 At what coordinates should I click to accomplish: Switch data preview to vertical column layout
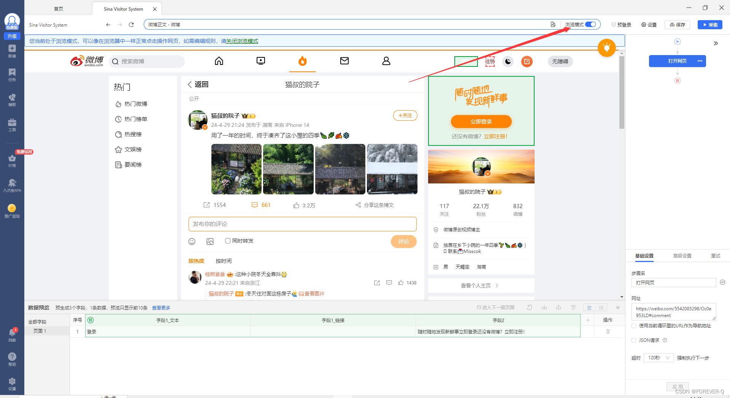point(601,308)
